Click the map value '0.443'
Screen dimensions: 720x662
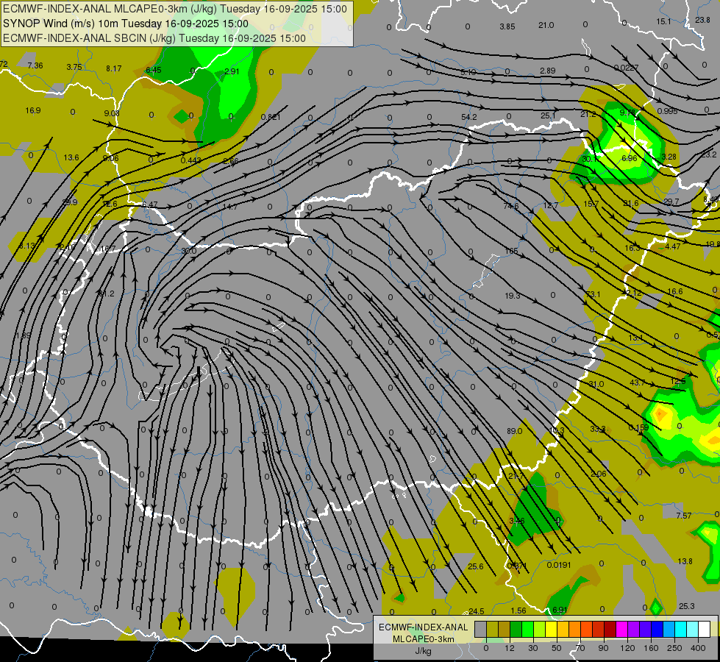click(191, 160)
